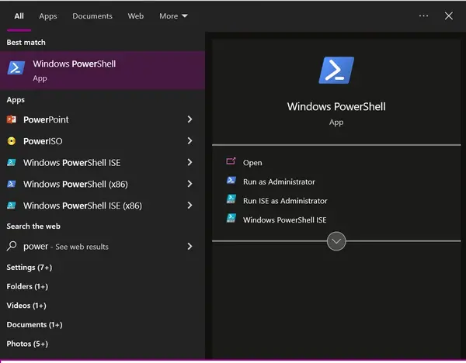Screen dimensions: 466x363
Task: Switch to the Documents tab
Action: coord(92,16)
